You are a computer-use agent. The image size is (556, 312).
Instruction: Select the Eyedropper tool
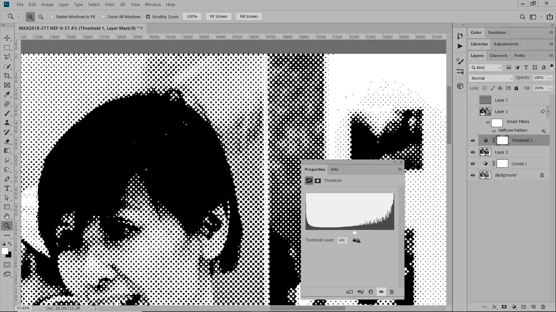7,94
